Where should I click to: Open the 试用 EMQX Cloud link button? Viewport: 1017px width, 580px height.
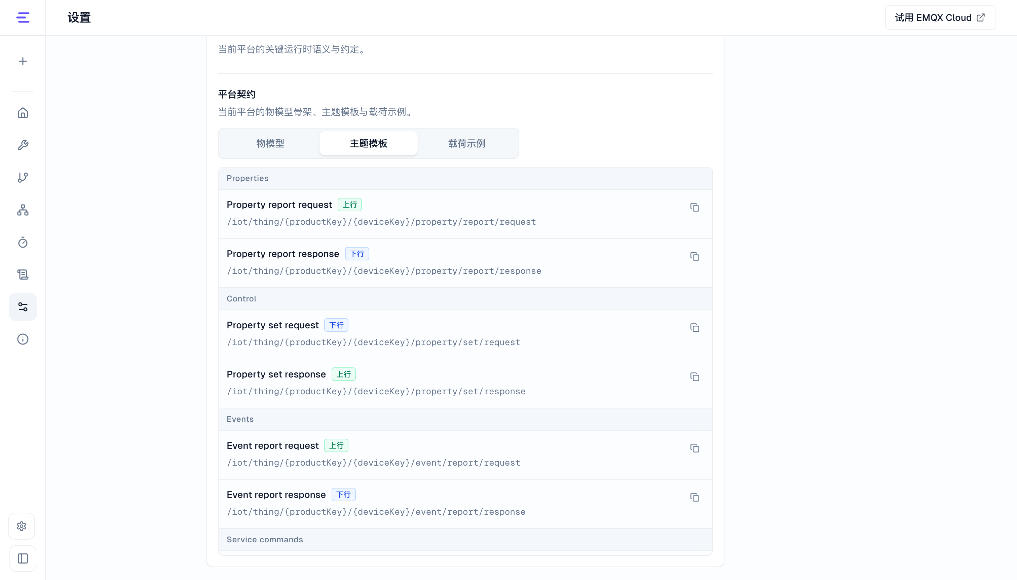[x=940, y=17]
